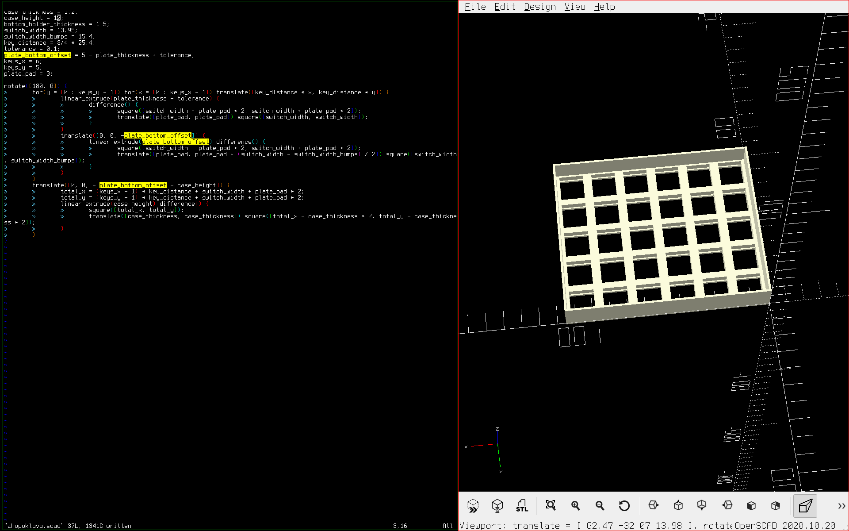849x531 pixels.
Task: Zoom out of the 3D viewport
Action: [x=600, y=505]
